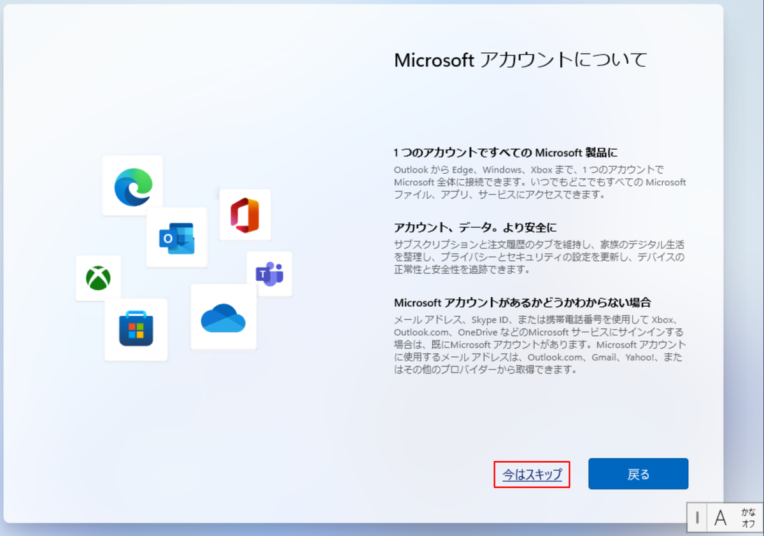
Task: Open the Microsoft Store icon
Action: coord(136,329)
